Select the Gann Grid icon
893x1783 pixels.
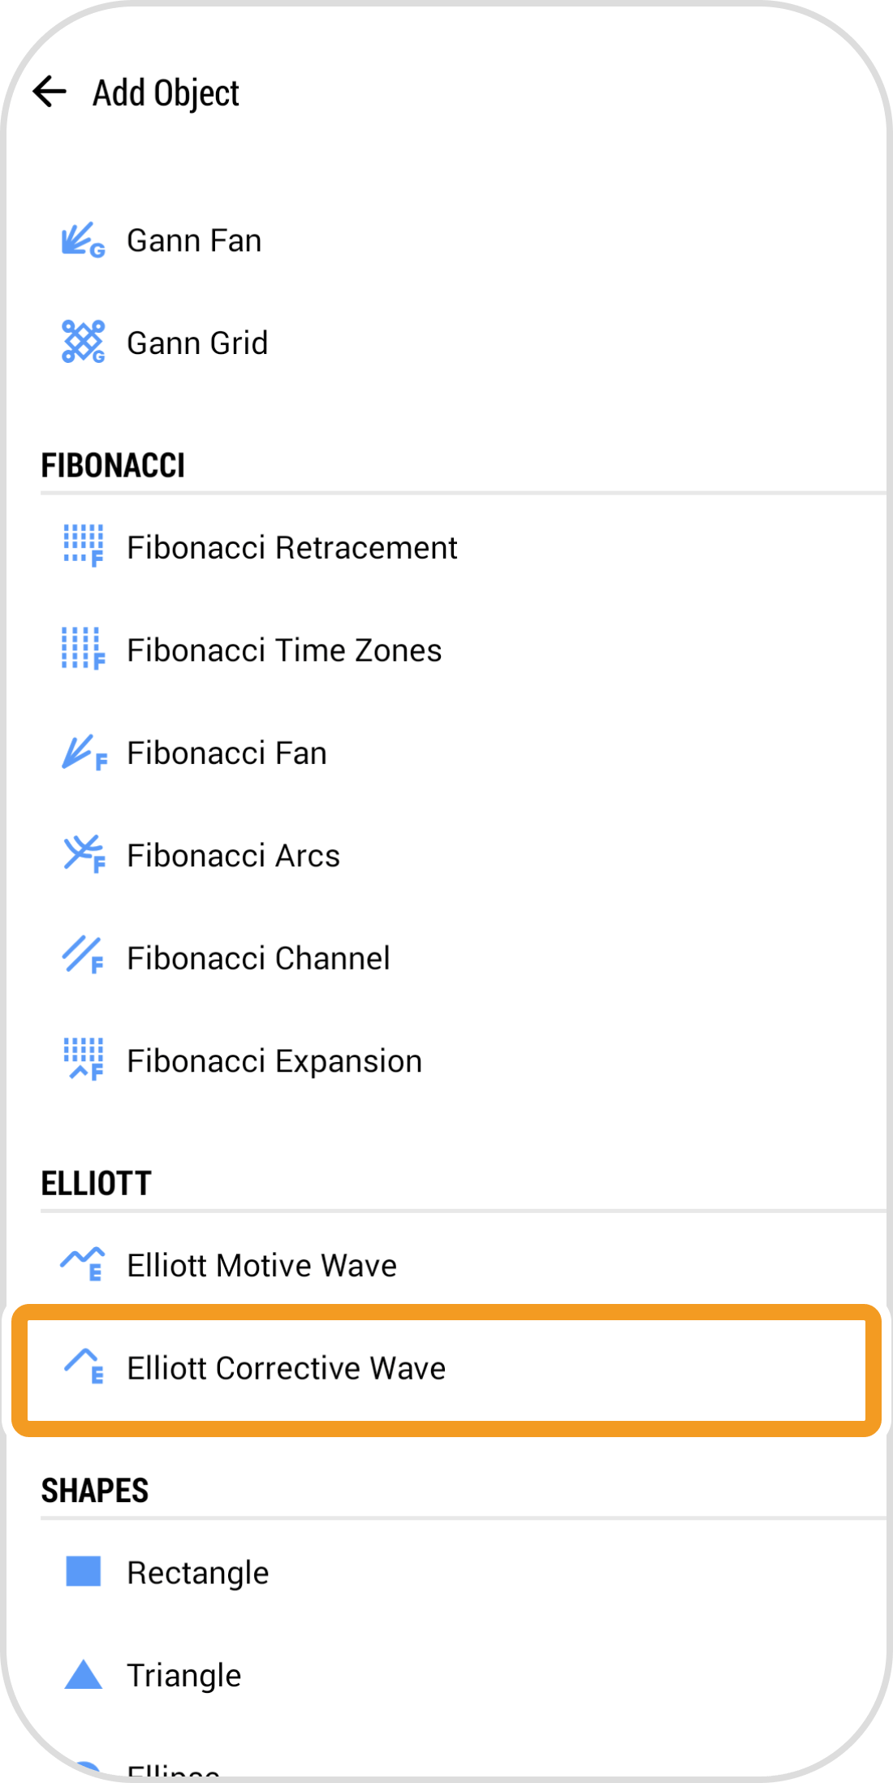point(83,342)
